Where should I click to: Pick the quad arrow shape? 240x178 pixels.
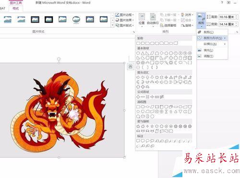coord(166,77)
